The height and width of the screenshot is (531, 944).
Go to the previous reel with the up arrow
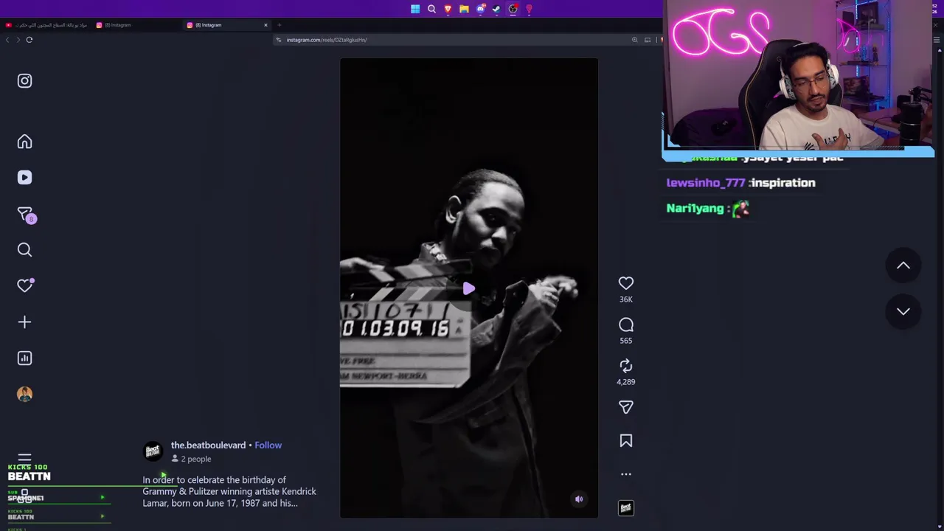point(903,265)
